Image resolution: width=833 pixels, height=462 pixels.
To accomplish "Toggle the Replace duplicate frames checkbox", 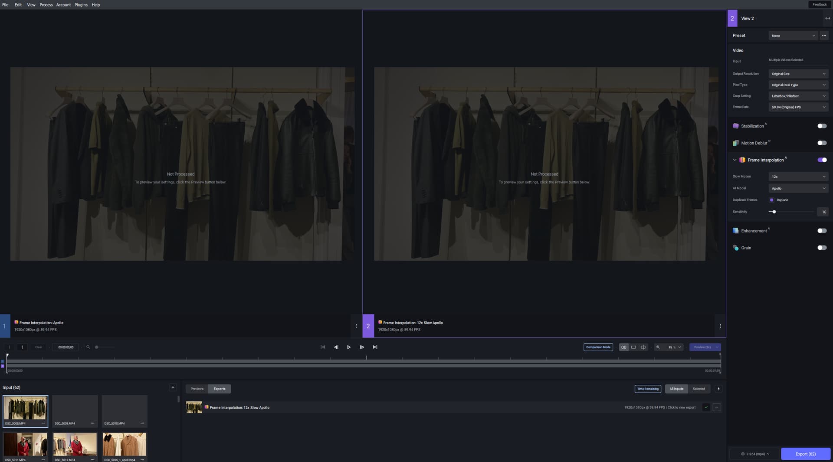I will click(x=771, y=200).
